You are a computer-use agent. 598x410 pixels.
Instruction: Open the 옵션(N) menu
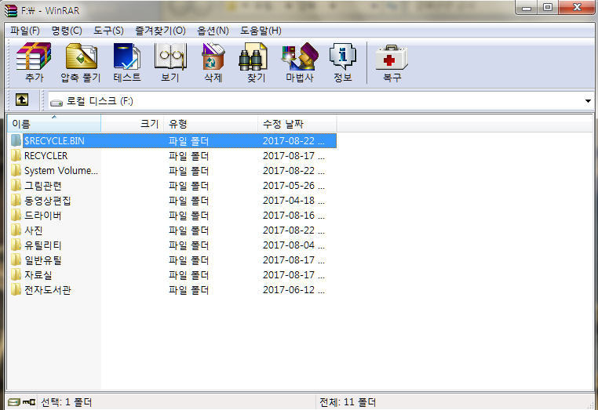[x=213, y=31]
